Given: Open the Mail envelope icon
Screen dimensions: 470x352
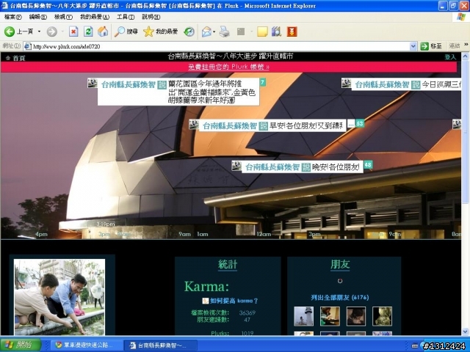Looking at the screenshot, I should tap(206, 32).
